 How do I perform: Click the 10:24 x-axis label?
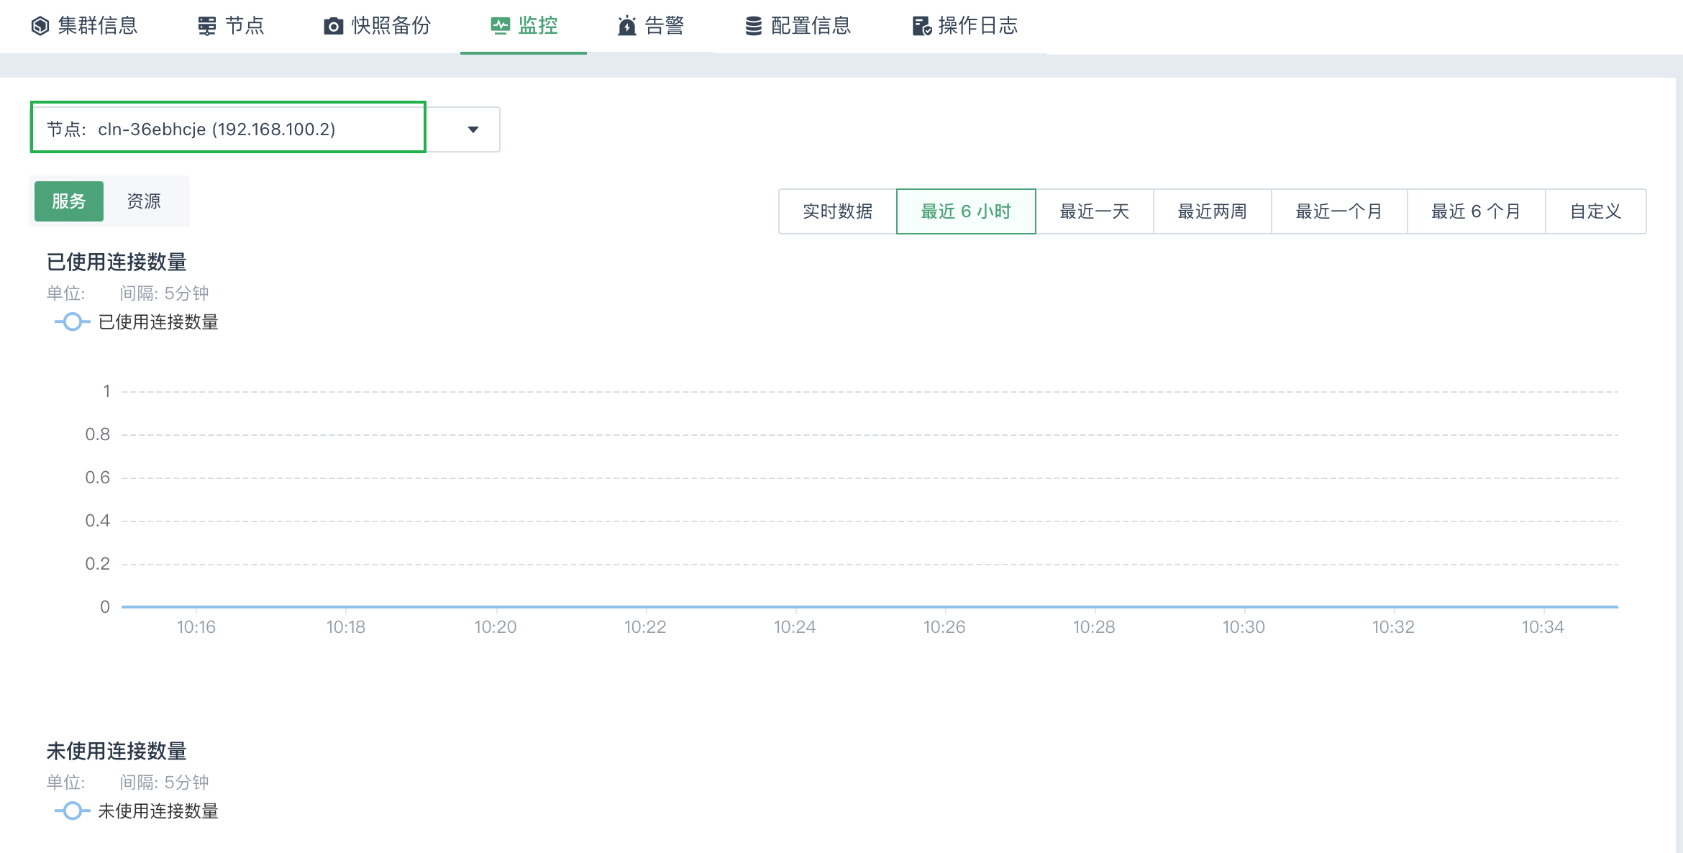coord(795,627)
